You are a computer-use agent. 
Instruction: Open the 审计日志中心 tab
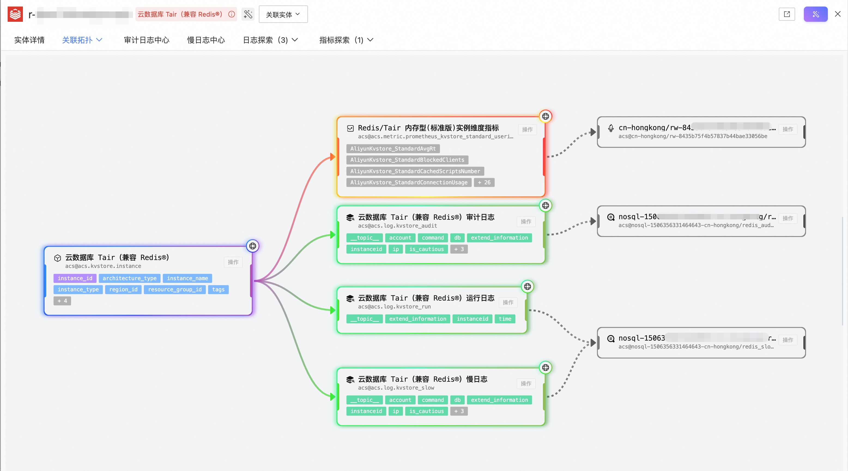tap(147, 40)
